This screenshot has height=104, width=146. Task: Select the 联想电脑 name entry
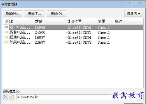(20, 37)
